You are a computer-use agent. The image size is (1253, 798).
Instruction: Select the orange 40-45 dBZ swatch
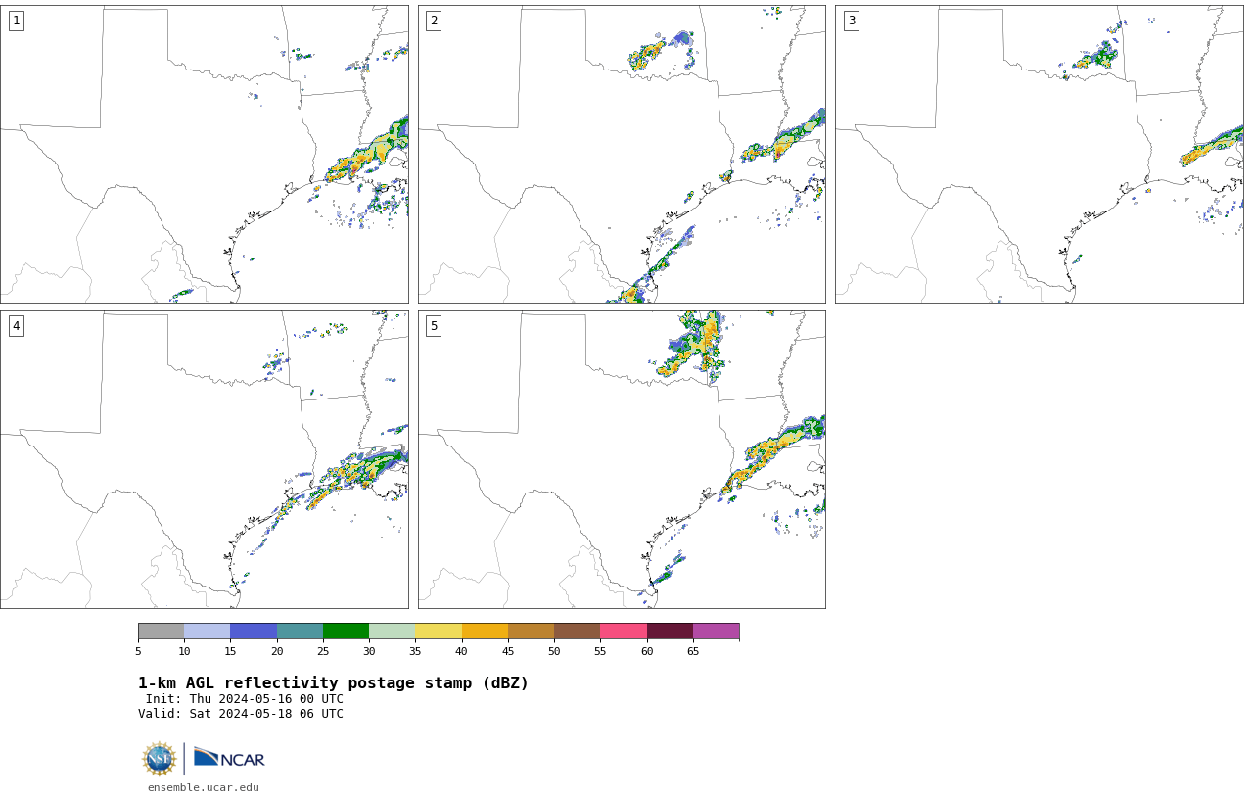click(485, 632)
